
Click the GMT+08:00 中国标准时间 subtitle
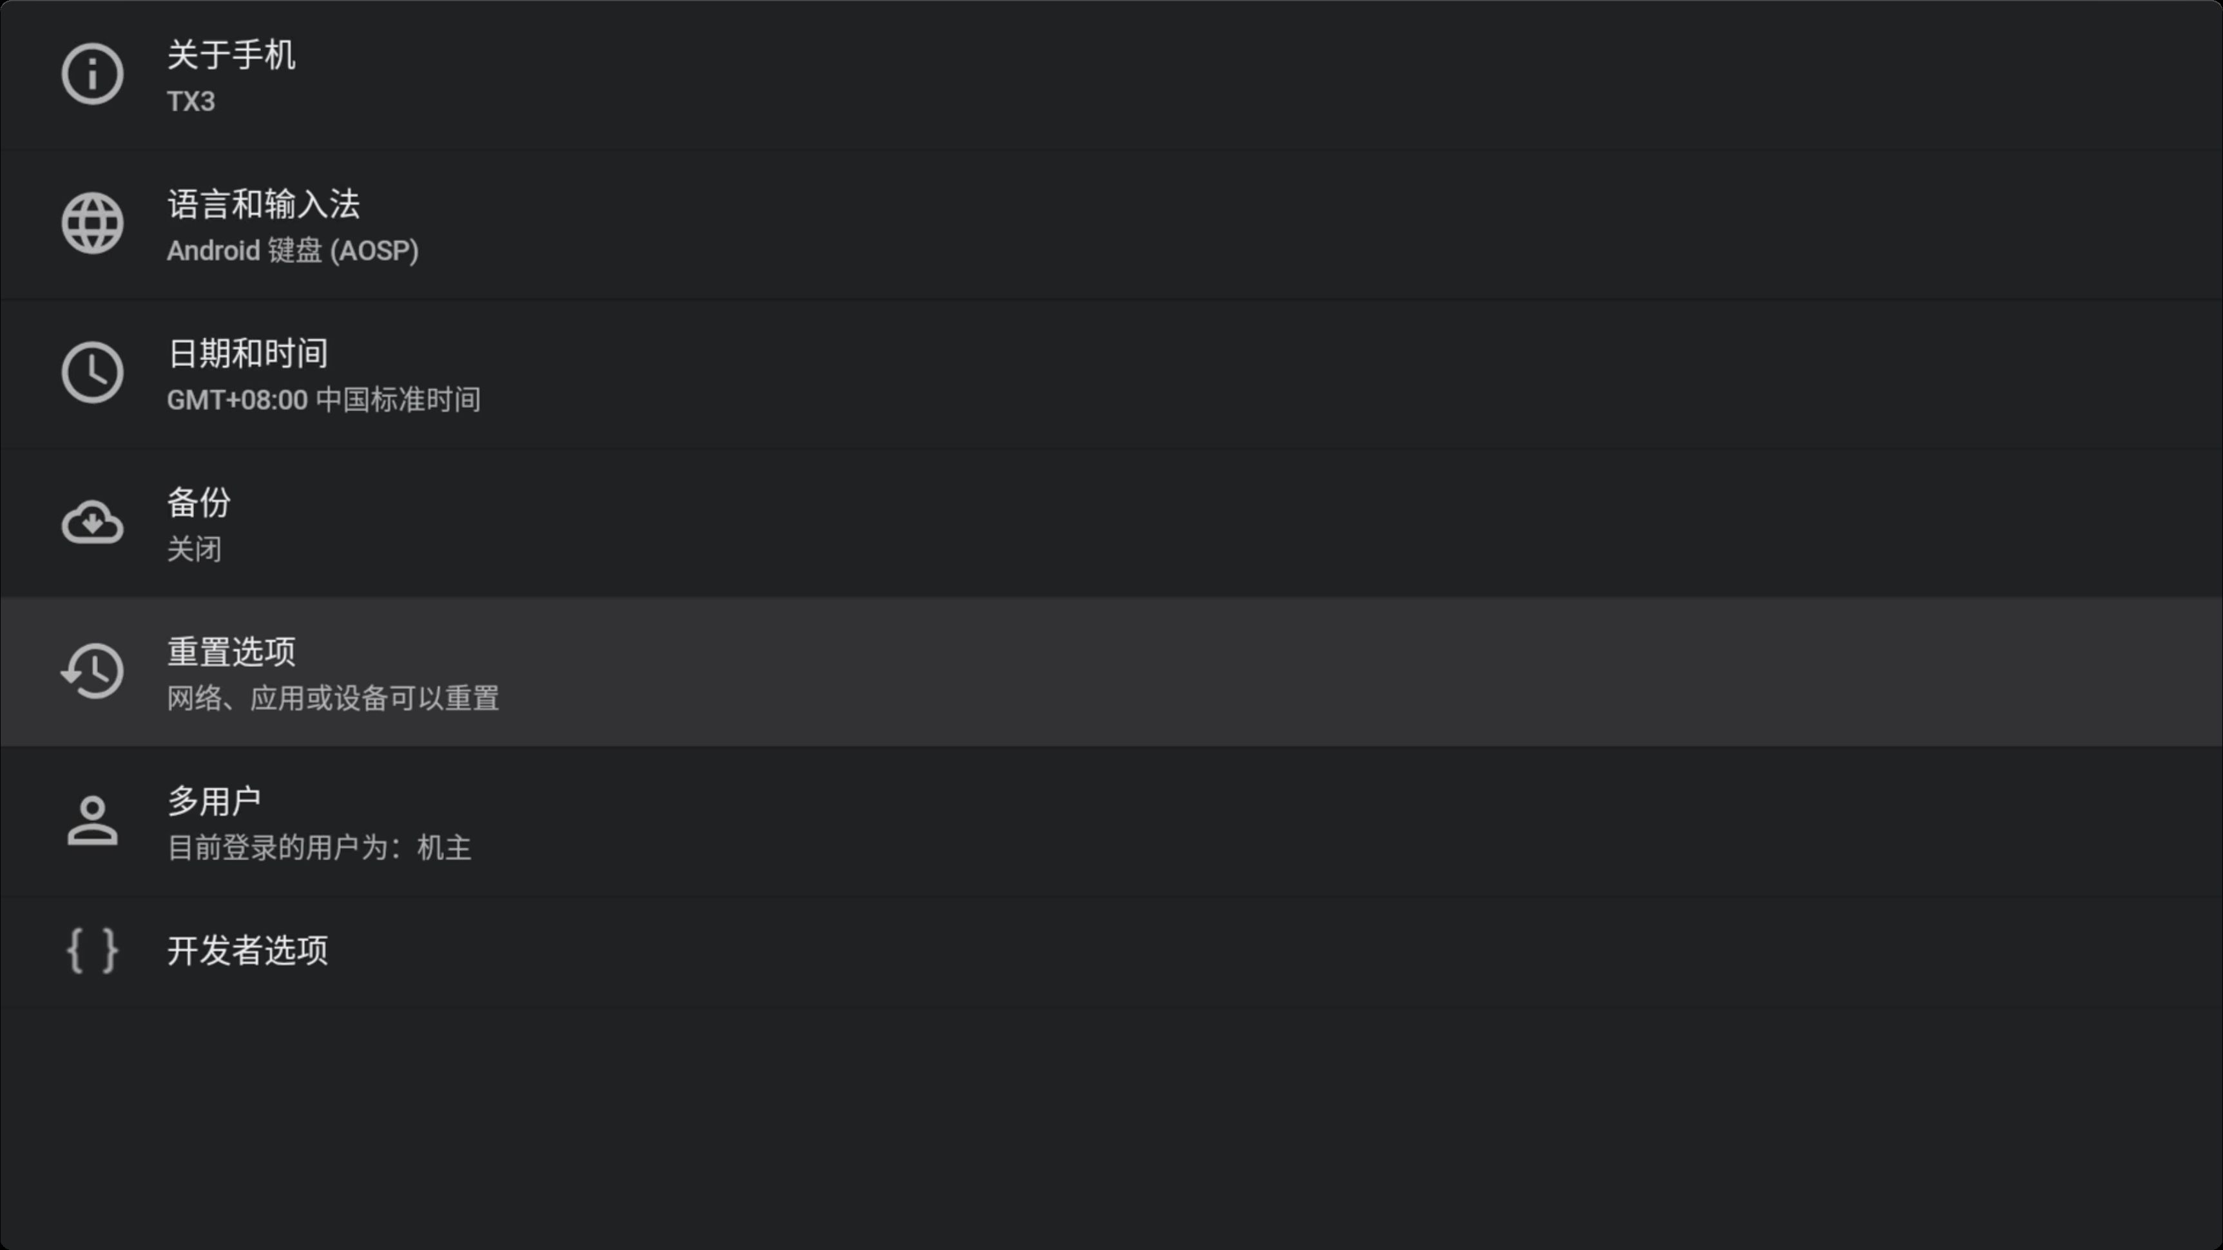[323, 399]
